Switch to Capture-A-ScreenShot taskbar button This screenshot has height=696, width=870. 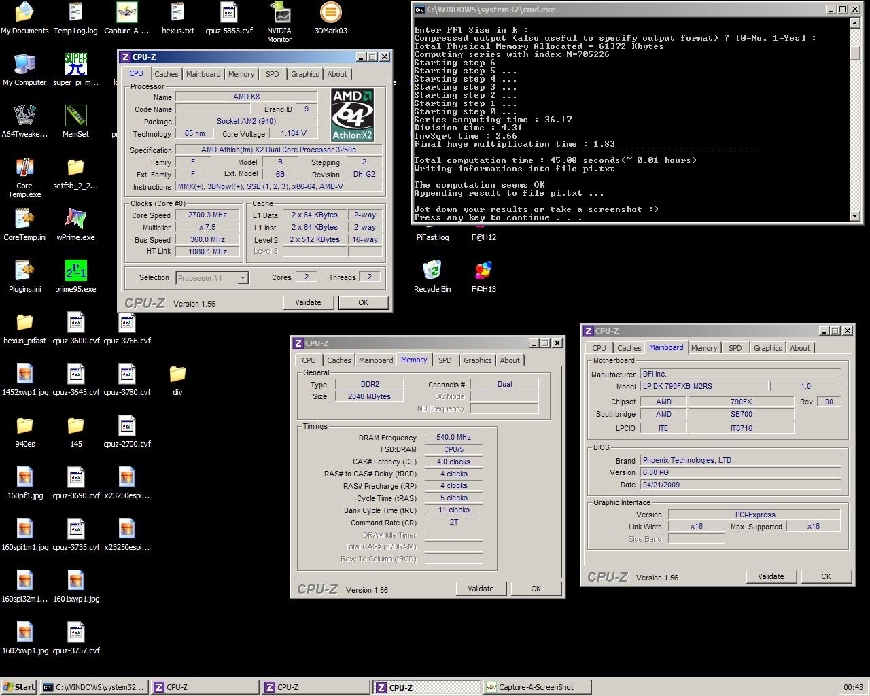tap(537, 687)
